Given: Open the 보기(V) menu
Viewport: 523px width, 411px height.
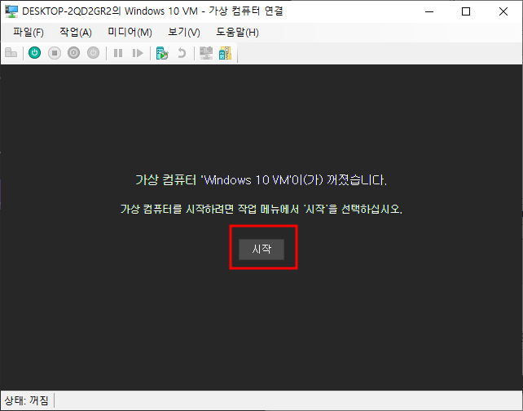Looking at the screenshot, I should [x=184, y=33].
